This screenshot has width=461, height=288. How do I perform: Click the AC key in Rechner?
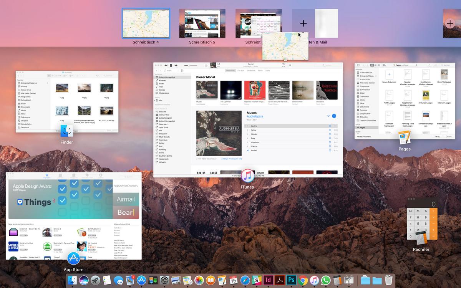coord(411,211)
